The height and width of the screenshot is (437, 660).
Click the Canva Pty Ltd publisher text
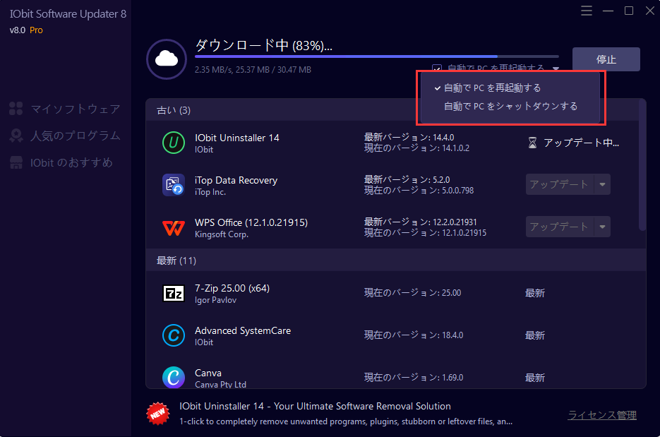(220, 384)
